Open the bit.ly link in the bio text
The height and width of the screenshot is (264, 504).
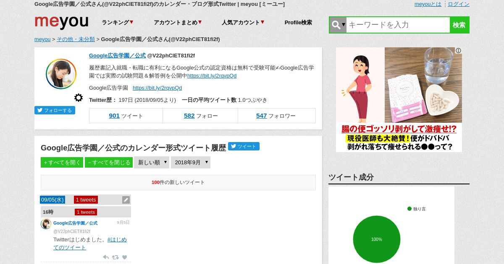(x=212, y=76)
